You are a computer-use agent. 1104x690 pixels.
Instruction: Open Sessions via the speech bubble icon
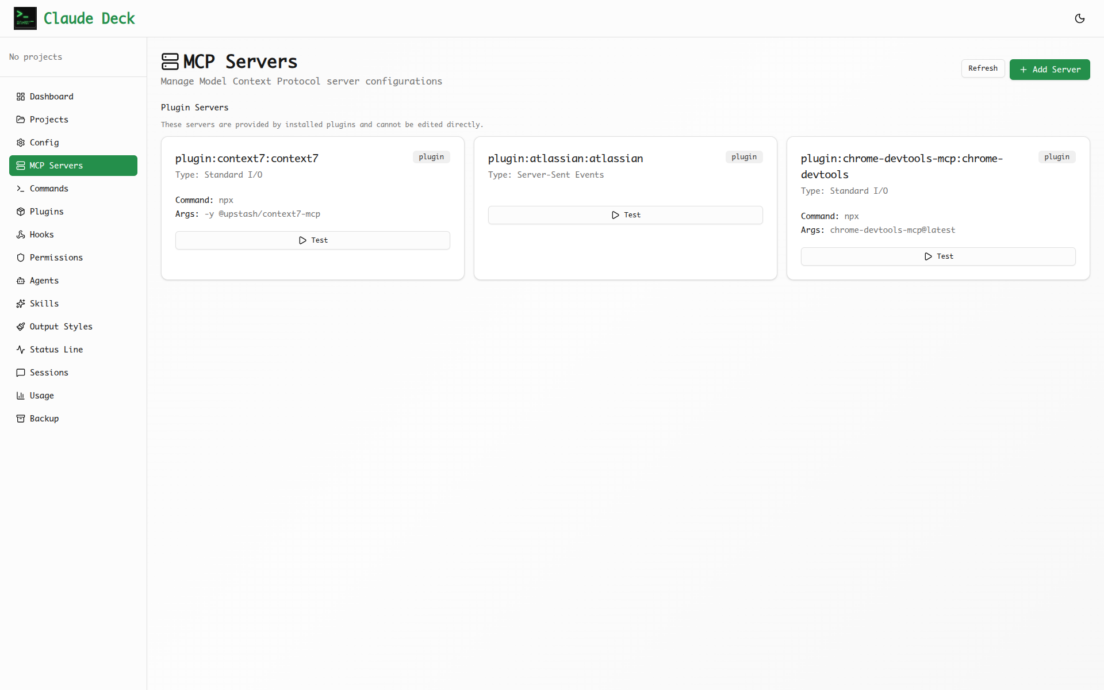(21, 373)
